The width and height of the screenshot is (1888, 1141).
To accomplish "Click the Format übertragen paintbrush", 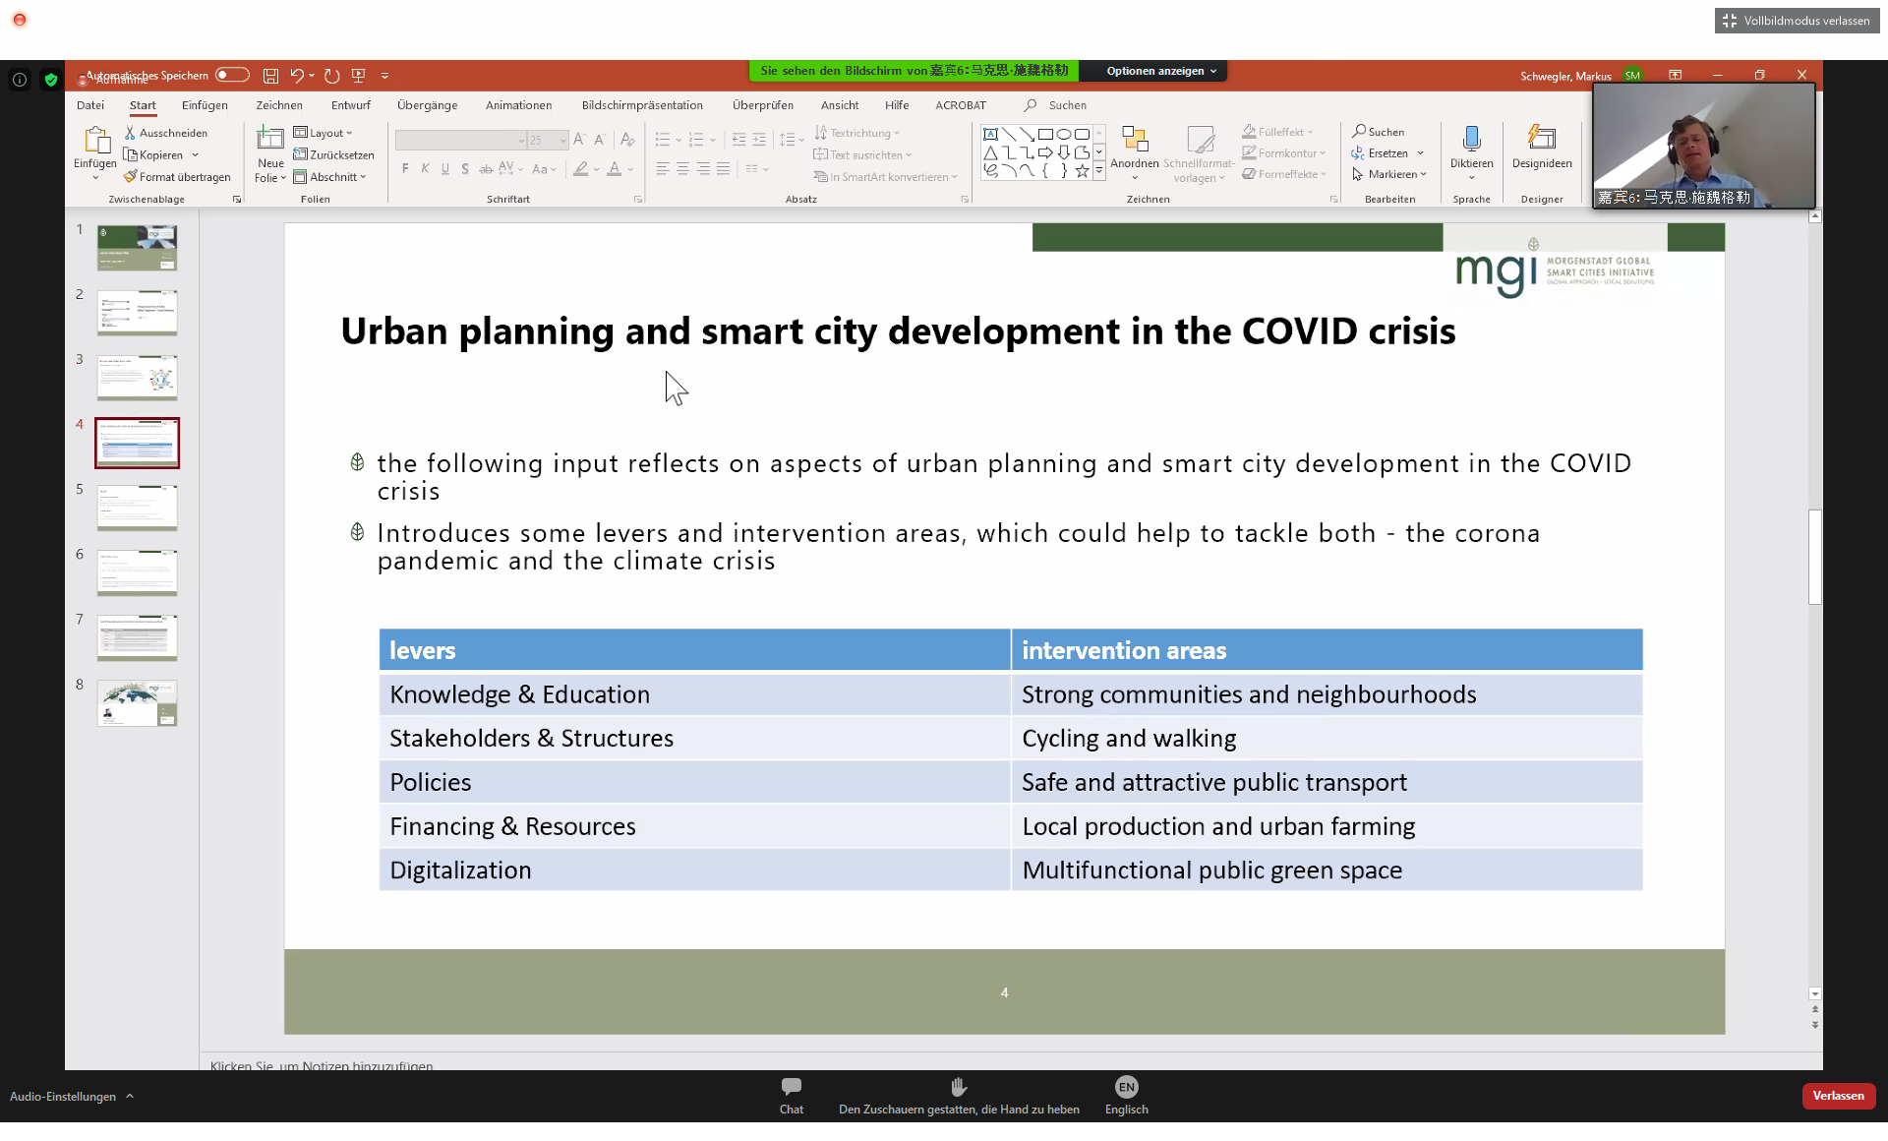I will pos(178,177).
